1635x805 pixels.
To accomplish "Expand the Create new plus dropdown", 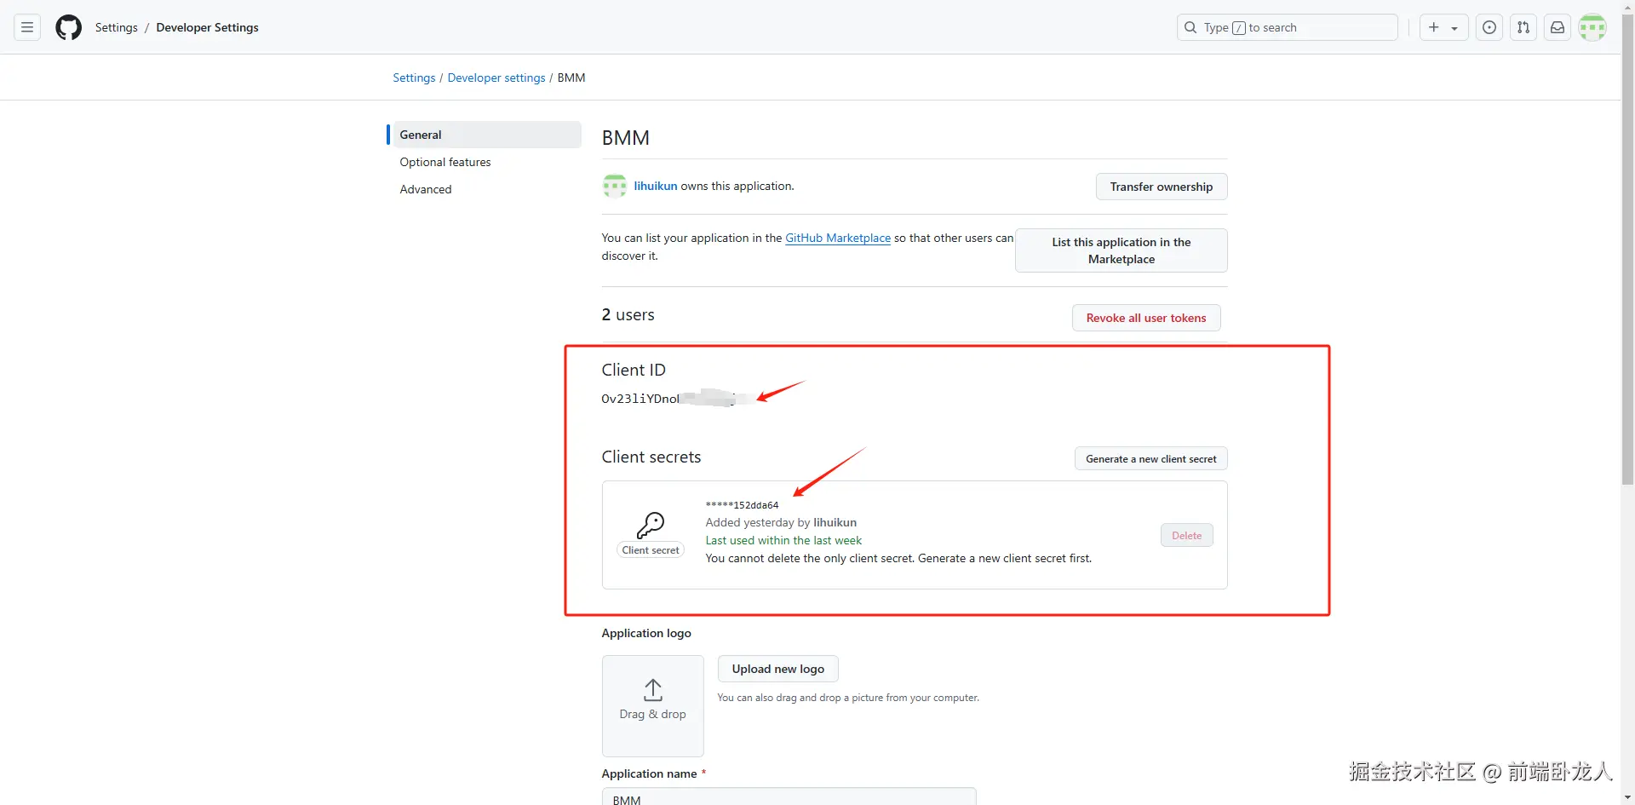I will [1443, 27].
